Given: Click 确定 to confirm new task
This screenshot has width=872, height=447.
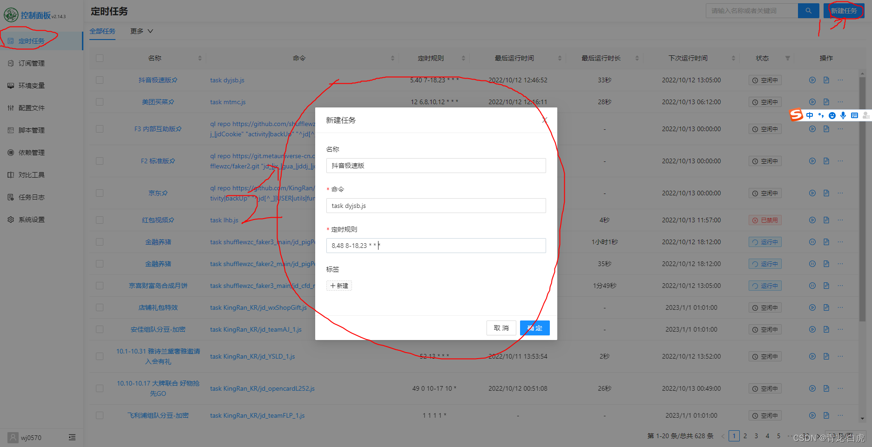Looking at the screenshot, I should coord(535,328).
